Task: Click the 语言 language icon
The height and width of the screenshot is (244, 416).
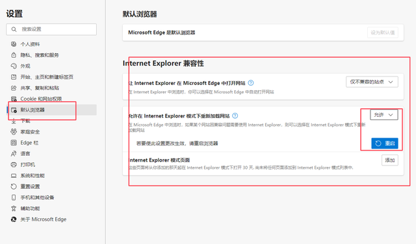Action: coord(14,154)
